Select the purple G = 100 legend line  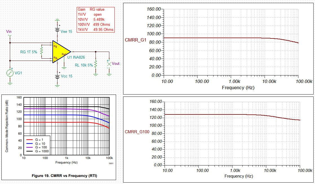pyautogui.click(x=29, y=148)
